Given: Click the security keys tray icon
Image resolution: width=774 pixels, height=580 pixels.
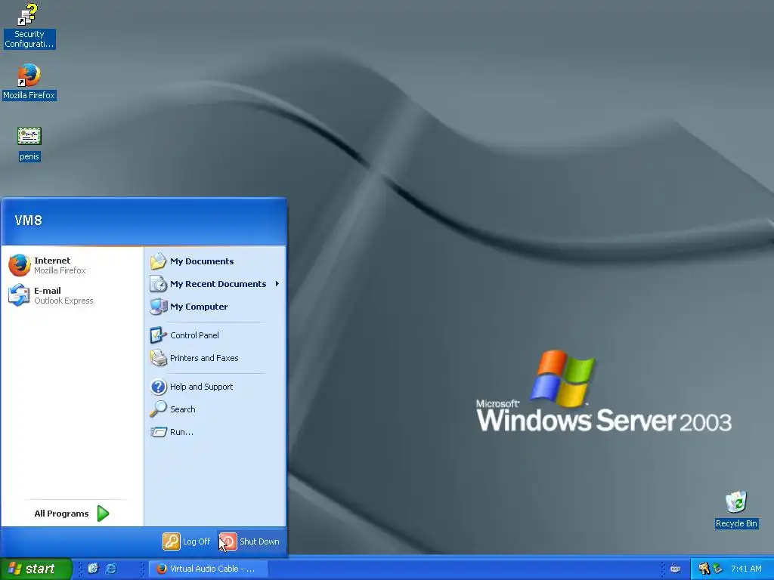Looking at the screenshot, I should point(704,569).
